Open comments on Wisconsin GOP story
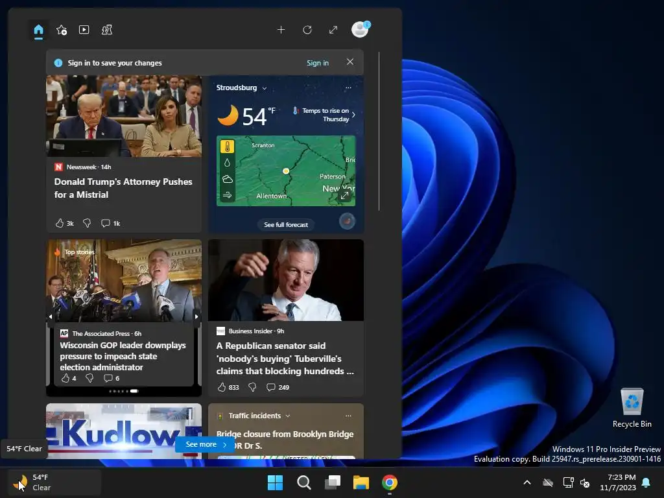 coord(112,378)
